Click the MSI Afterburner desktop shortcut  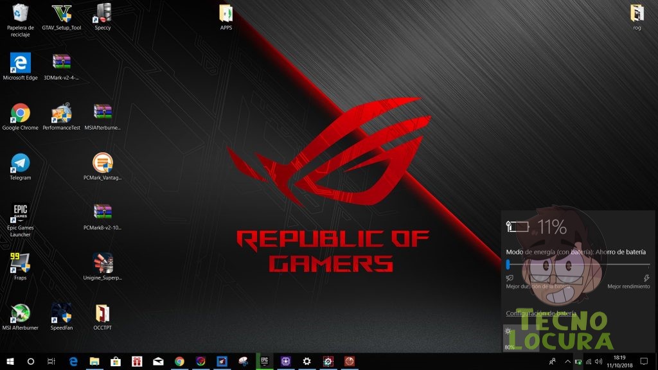click(20, 317)
